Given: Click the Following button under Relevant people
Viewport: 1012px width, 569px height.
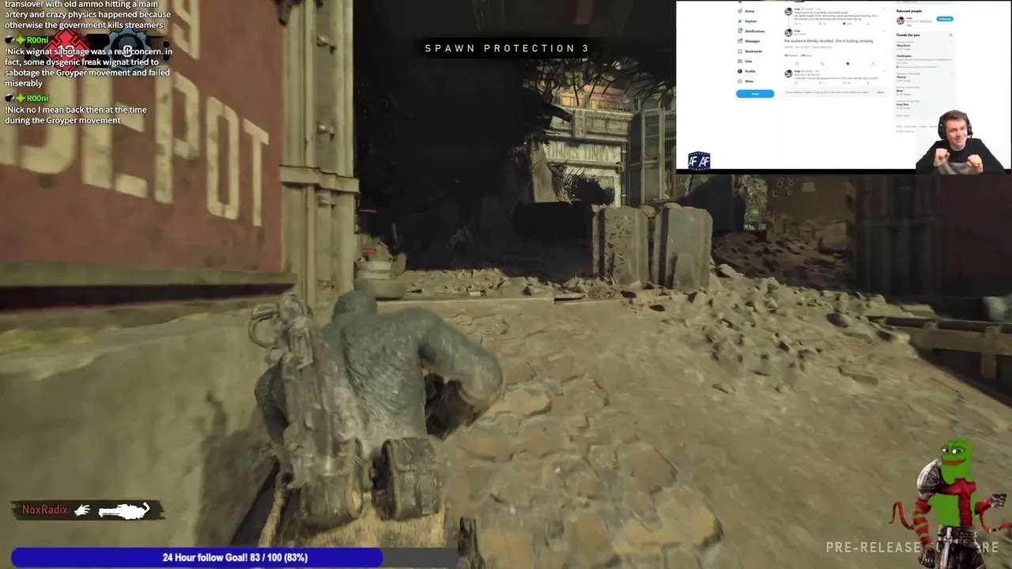Looking at the screenshot, I should (944, 19).
